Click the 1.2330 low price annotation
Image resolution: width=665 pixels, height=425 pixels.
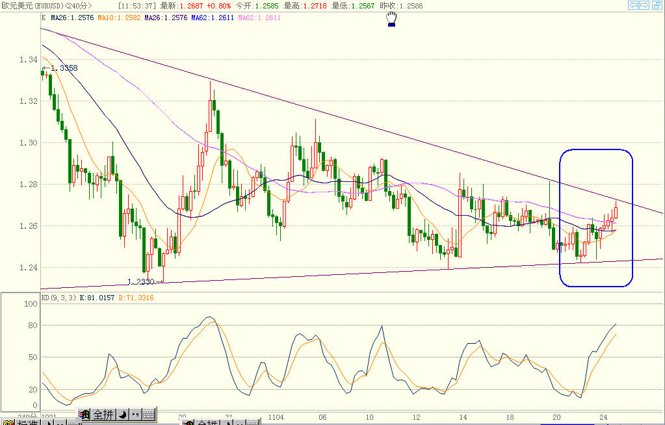point(141,281)
